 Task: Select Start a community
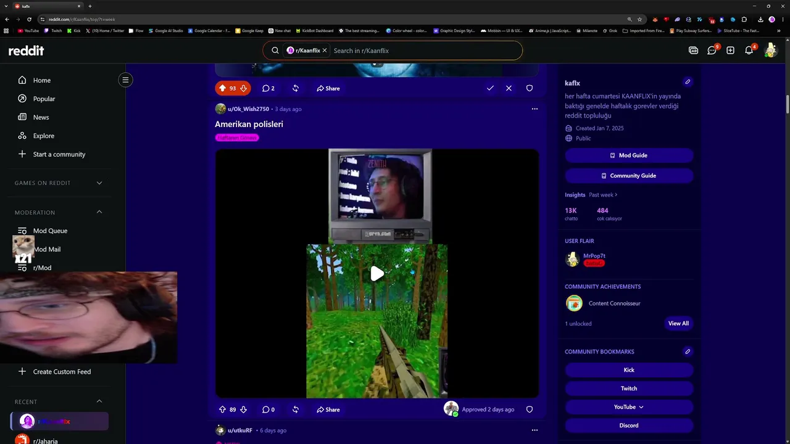(x=59, y=154)
